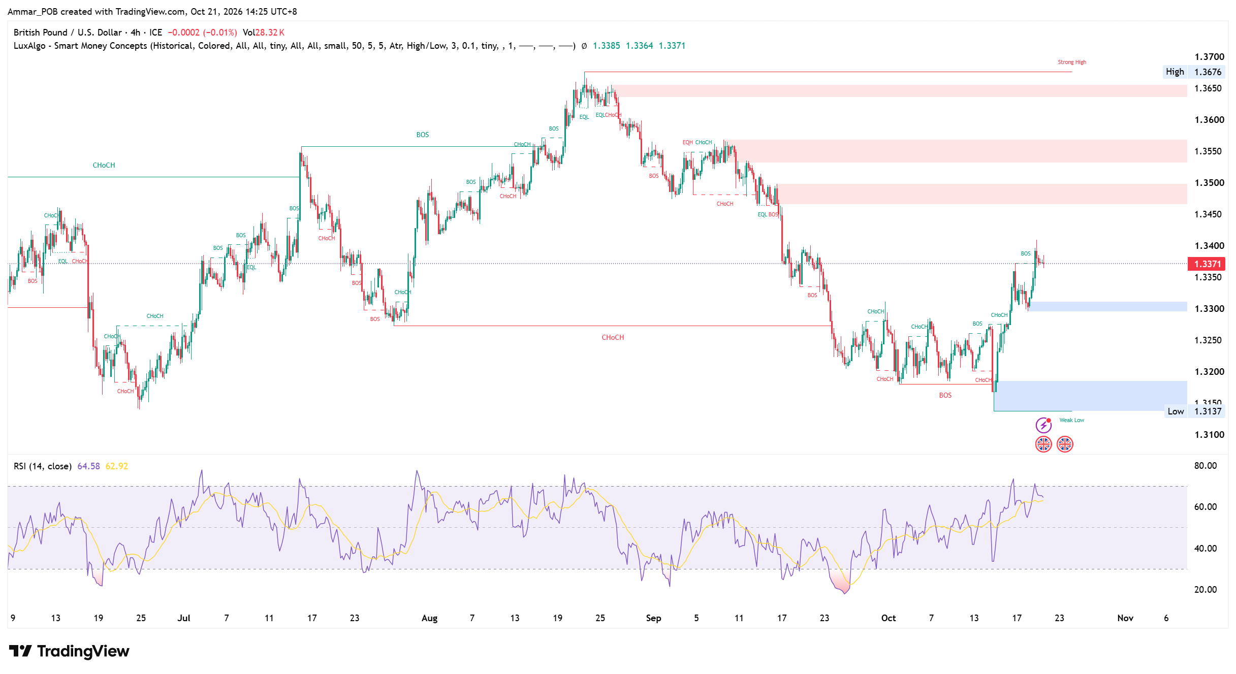Click the 1.3385 indicator value in legend
Screen dimensions: 1236x674
pyautogui.click(x=607, y=46)
